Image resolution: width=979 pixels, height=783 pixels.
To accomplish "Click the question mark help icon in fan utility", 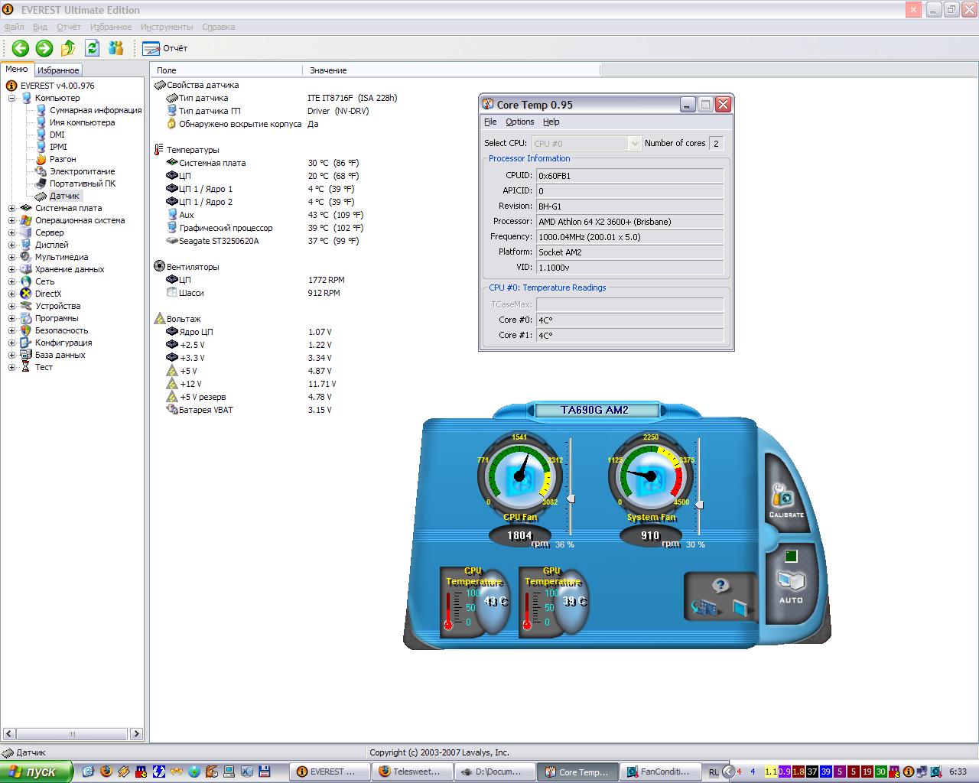I will click(720, 586).
